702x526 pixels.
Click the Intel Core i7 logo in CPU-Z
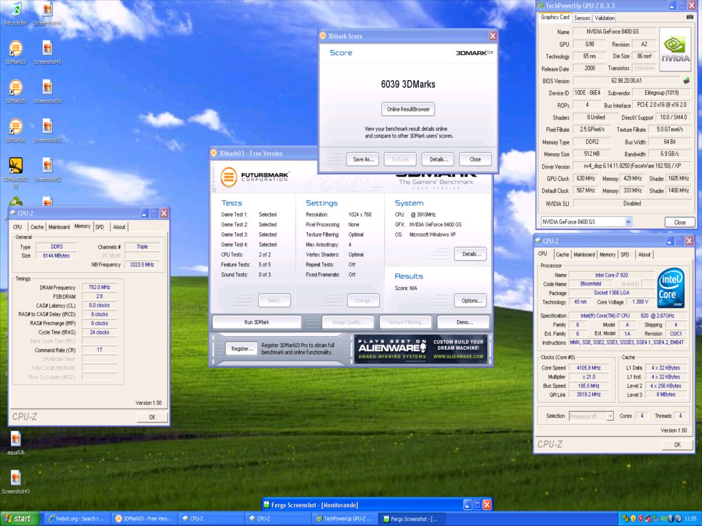point(670,287)
